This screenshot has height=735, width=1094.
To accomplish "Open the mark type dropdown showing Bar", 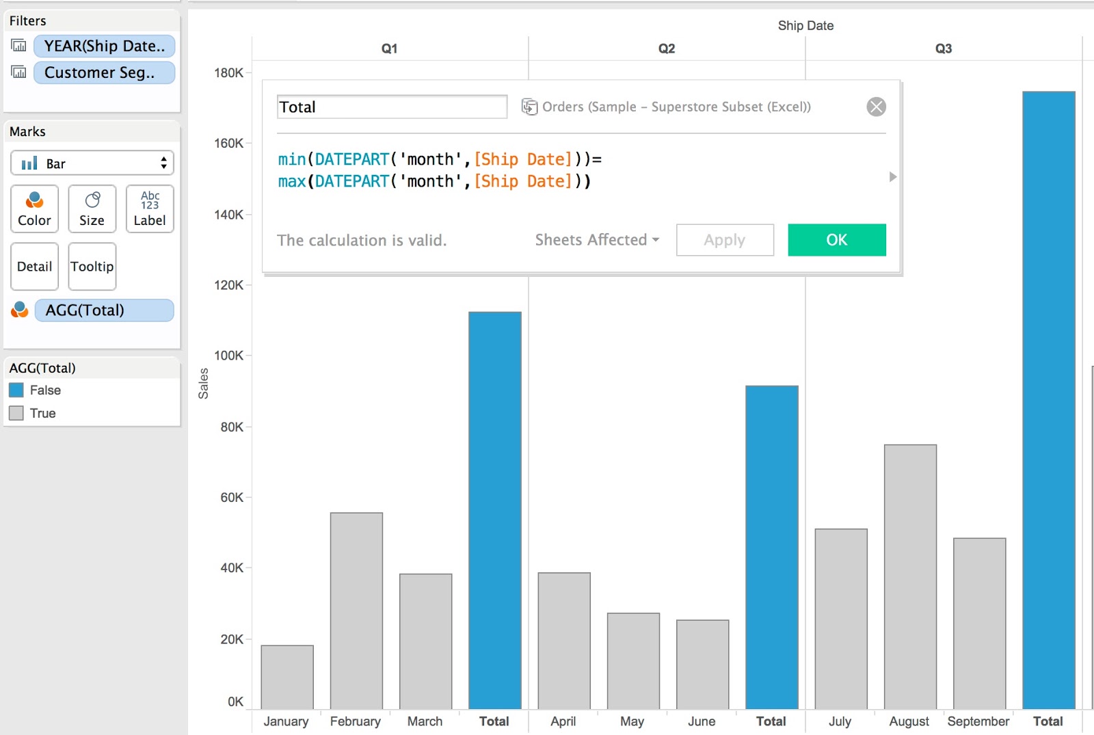I will (92, 163).
